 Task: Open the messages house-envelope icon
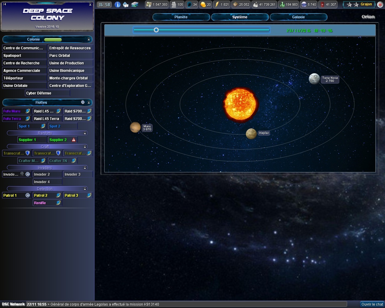pyautogui.click(x=126, y=5)
